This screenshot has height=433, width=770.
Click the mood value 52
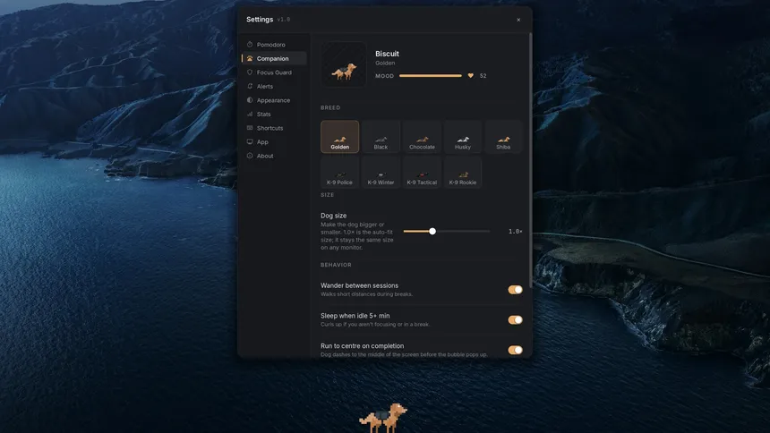pyautogui.click(x=483, y=76)
